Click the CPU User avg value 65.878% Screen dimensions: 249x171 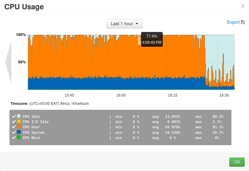pos(173,127)
